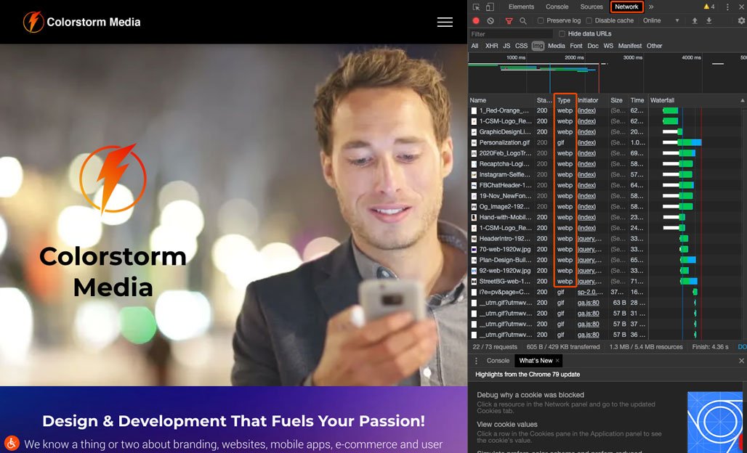Open DevTools settings gear icon
The image size is (747, 453).
[741, 20]
